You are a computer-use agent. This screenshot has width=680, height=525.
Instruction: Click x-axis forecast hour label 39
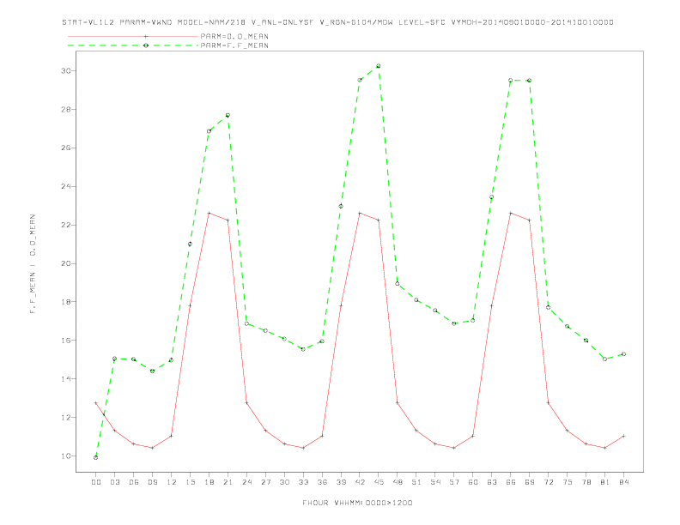pyautogui.click(x=341, y=482)
